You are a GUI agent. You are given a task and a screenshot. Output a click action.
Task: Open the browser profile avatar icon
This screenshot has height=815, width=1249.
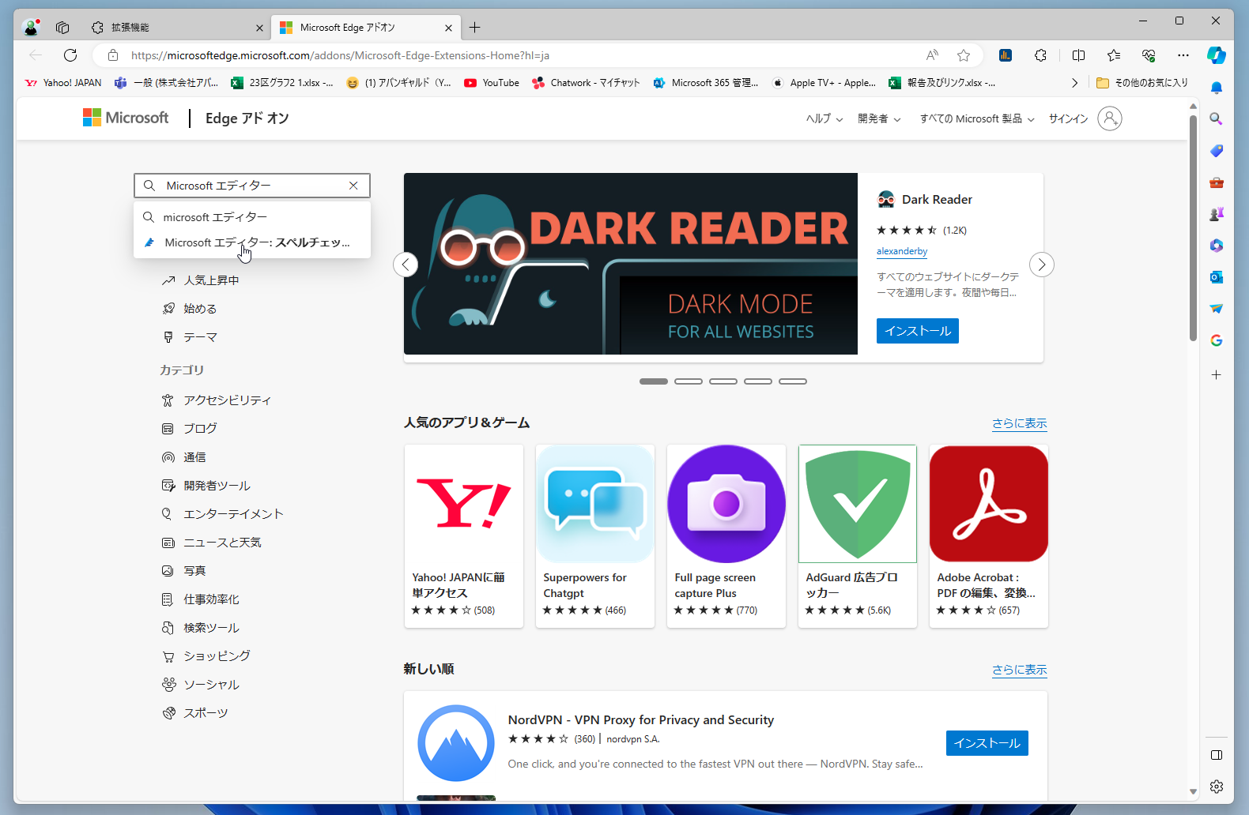point(31,28)
